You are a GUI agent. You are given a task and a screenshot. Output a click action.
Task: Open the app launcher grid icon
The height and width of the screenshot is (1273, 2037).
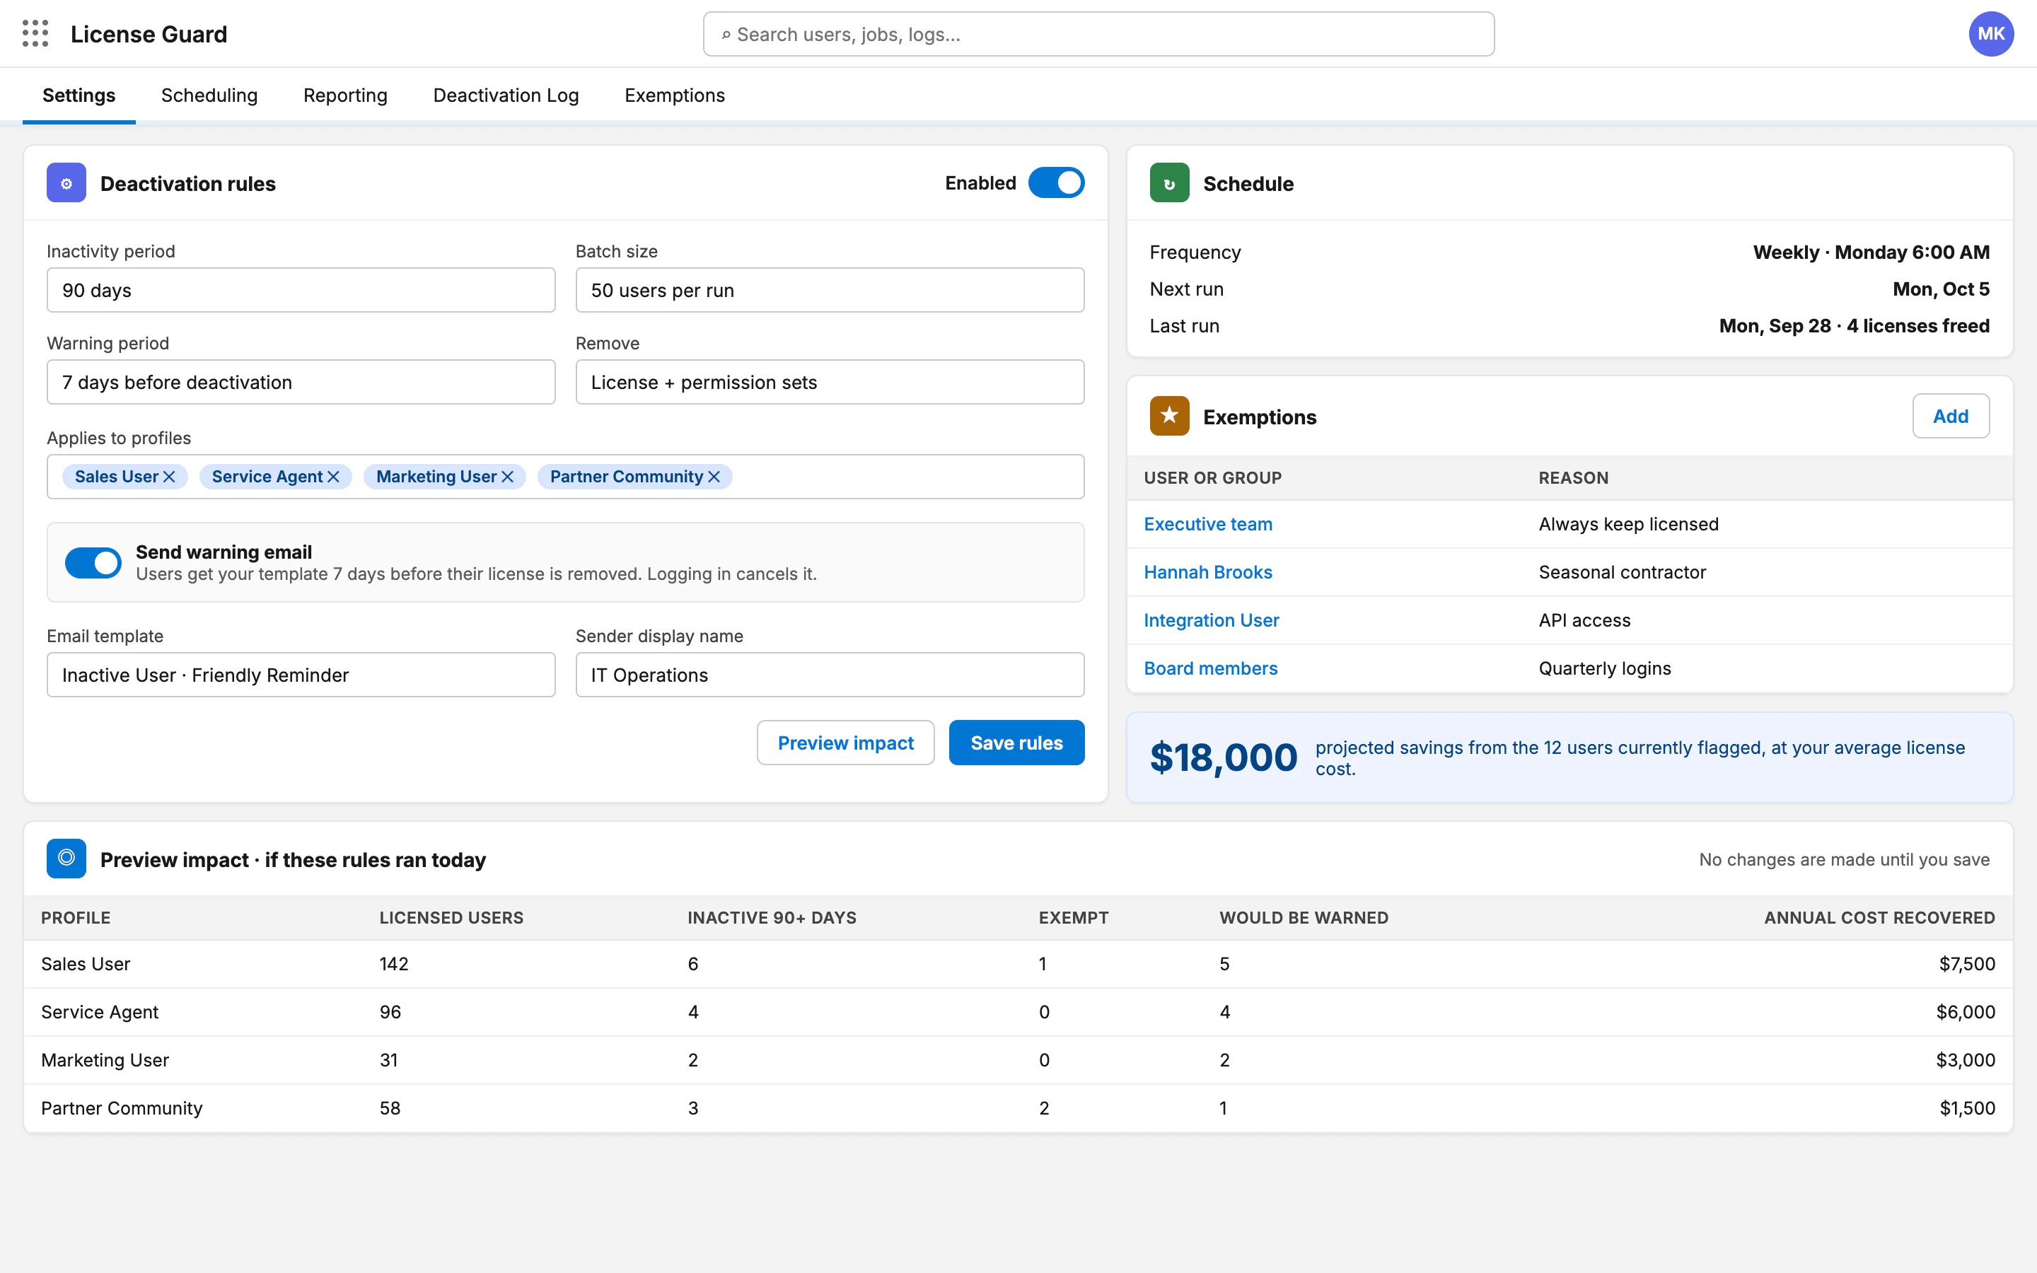[35, 34]
